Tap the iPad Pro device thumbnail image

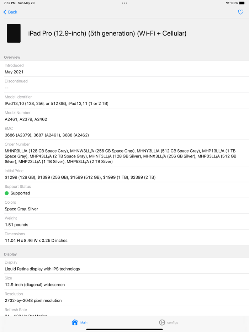tap(14, 33)
